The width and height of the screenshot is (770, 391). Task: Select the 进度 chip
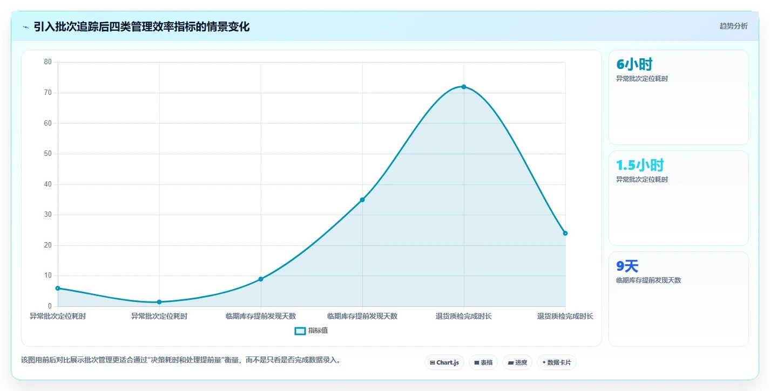click(x=517, y=362)
